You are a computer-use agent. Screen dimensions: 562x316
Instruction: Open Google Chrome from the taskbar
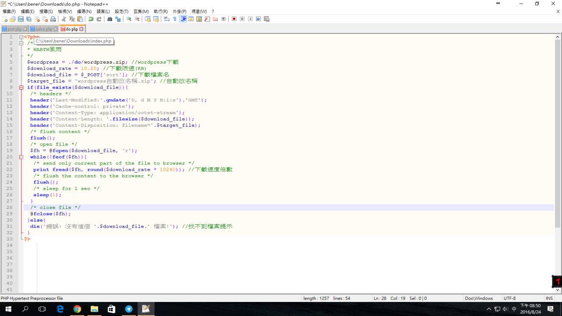(x=77, y=309)
